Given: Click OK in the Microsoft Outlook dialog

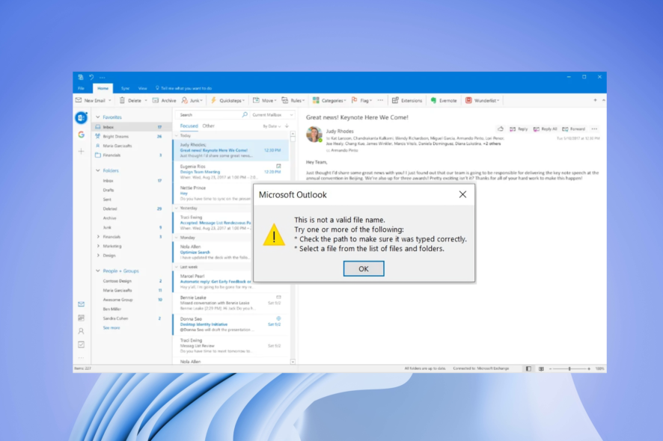Looking at the screenshot, I should [364, 268].
